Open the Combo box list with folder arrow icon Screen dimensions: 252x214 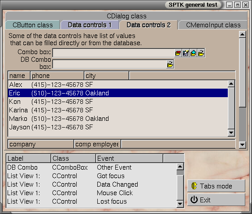pos(201,53)
